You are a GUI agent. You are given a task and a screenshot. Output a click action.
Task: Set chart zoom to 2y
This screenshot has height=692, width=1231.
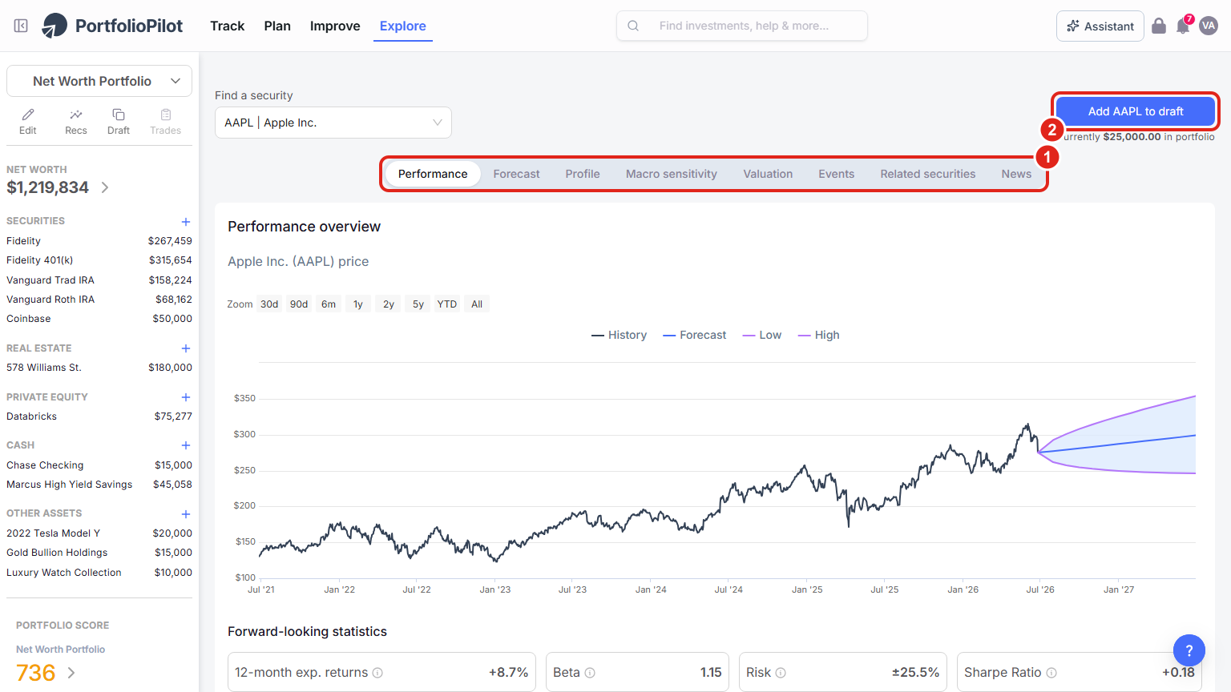coord(389,304)
